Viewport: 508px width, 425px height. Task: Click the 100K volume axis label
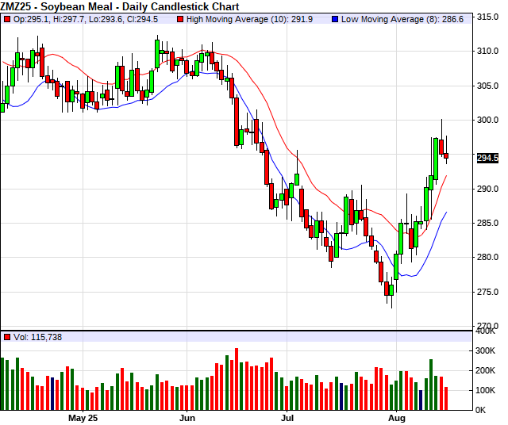click(486, 391)
